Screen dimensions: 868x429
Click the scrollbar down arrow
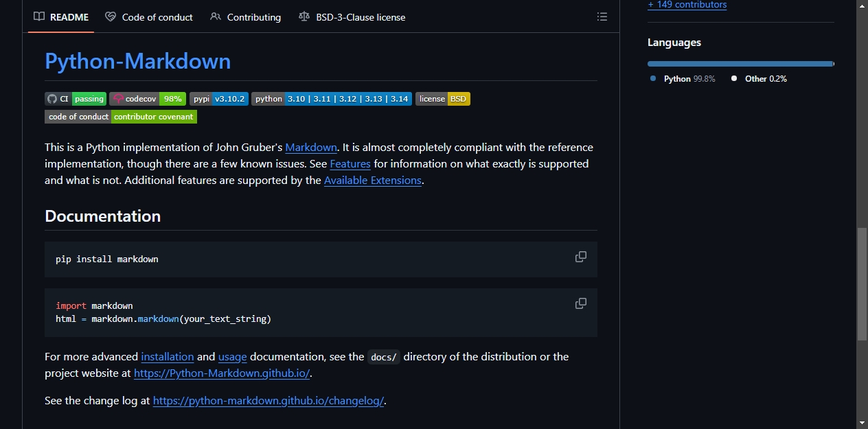tap(862, 422)
